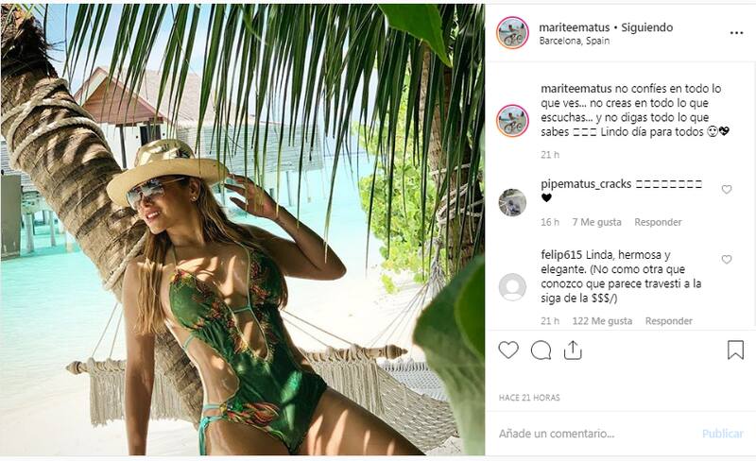Open Barcelona, Spain location link
756x461 pixels.
pos(574,42)
